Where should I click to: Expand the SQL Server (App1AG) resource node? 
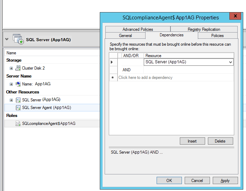11,100
